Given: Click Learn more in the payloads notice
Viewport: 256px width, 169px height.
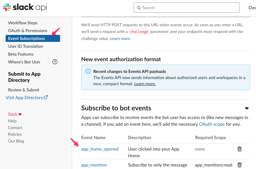Looking at the screenshot, I should (x=145, y=84).
